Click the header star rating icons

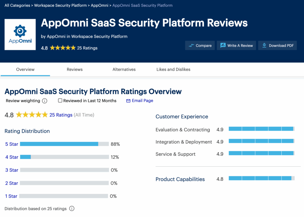pos(63,48)
